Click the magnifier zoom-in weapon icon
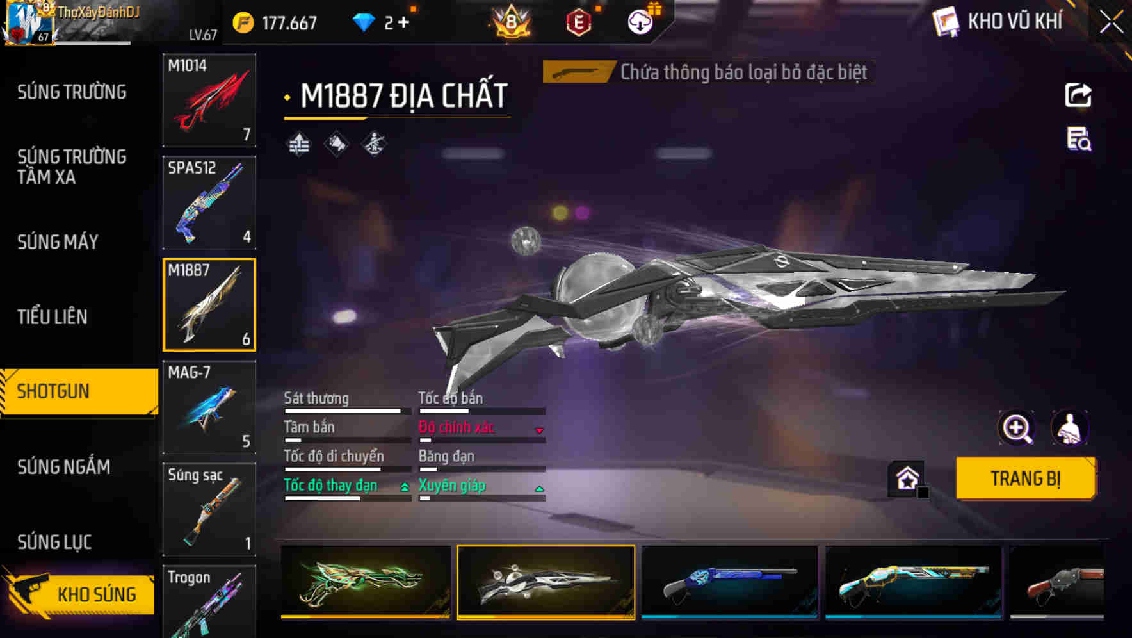 (x=1017, y=428)
